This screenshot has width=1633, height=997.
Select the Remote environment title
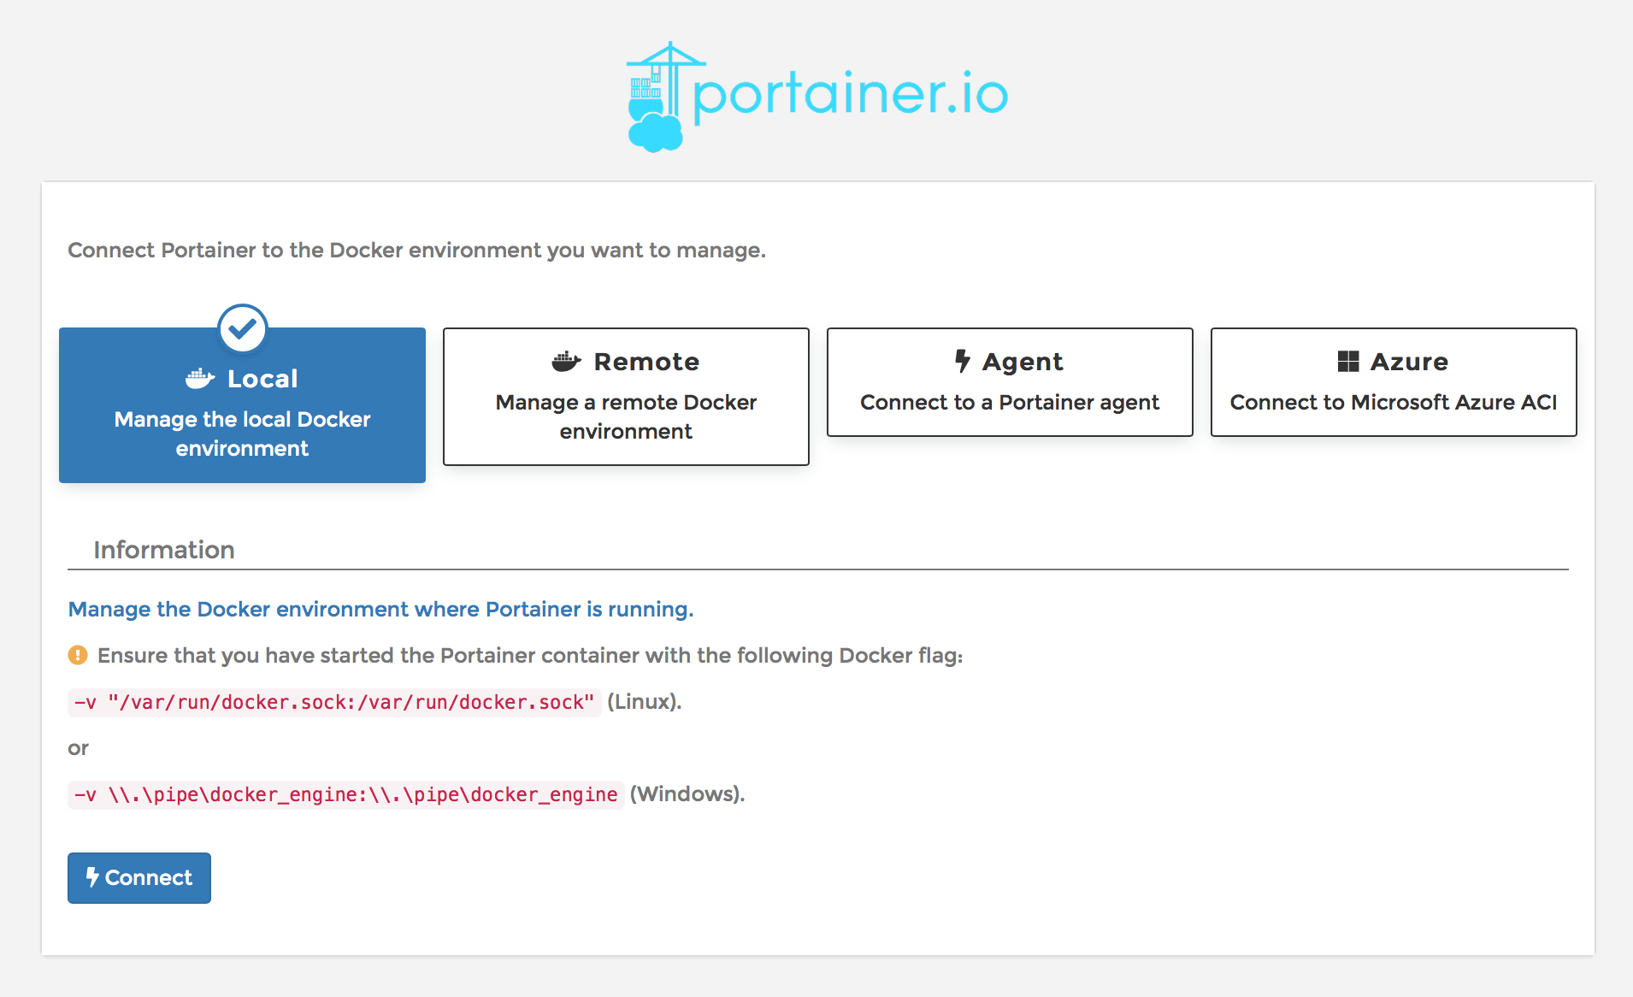pyautogui.click(x=646, y=362)
